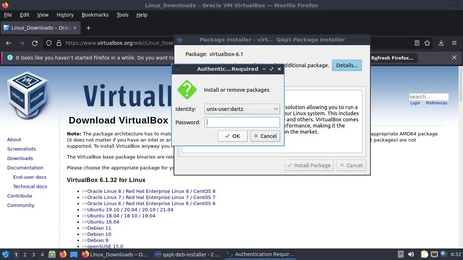
Task: Download Debian 10 package
Action: 99,234
